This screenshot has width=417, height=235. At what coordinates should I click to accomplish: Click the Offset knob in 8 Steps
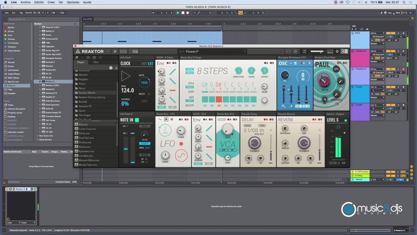(x=265, y=70)
